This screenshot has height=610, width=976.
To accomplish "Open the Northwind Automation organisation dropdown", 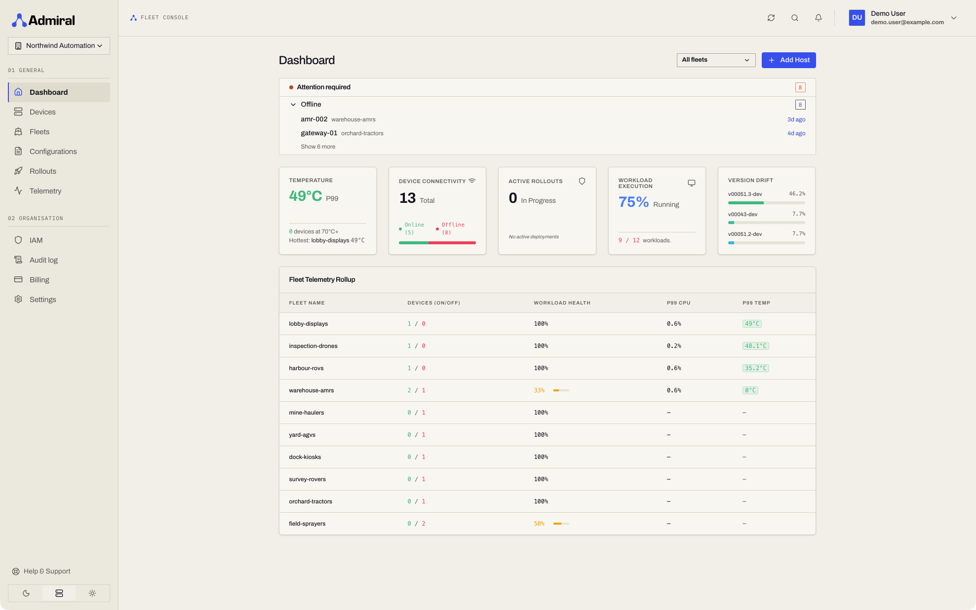I will pos(59,46).
